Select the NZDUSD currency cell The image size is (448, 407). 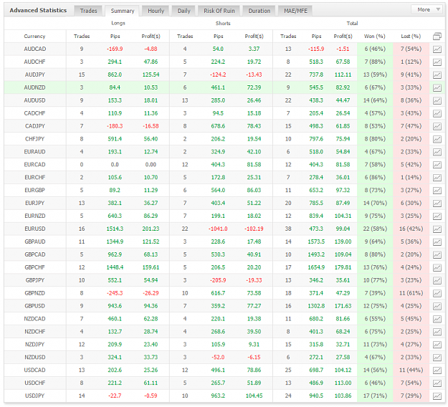35,358
